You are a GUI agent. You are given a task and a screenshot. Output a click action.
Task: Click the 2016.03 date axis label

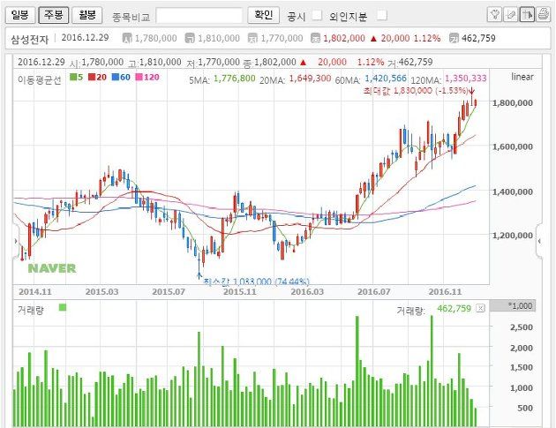(307, 292)
